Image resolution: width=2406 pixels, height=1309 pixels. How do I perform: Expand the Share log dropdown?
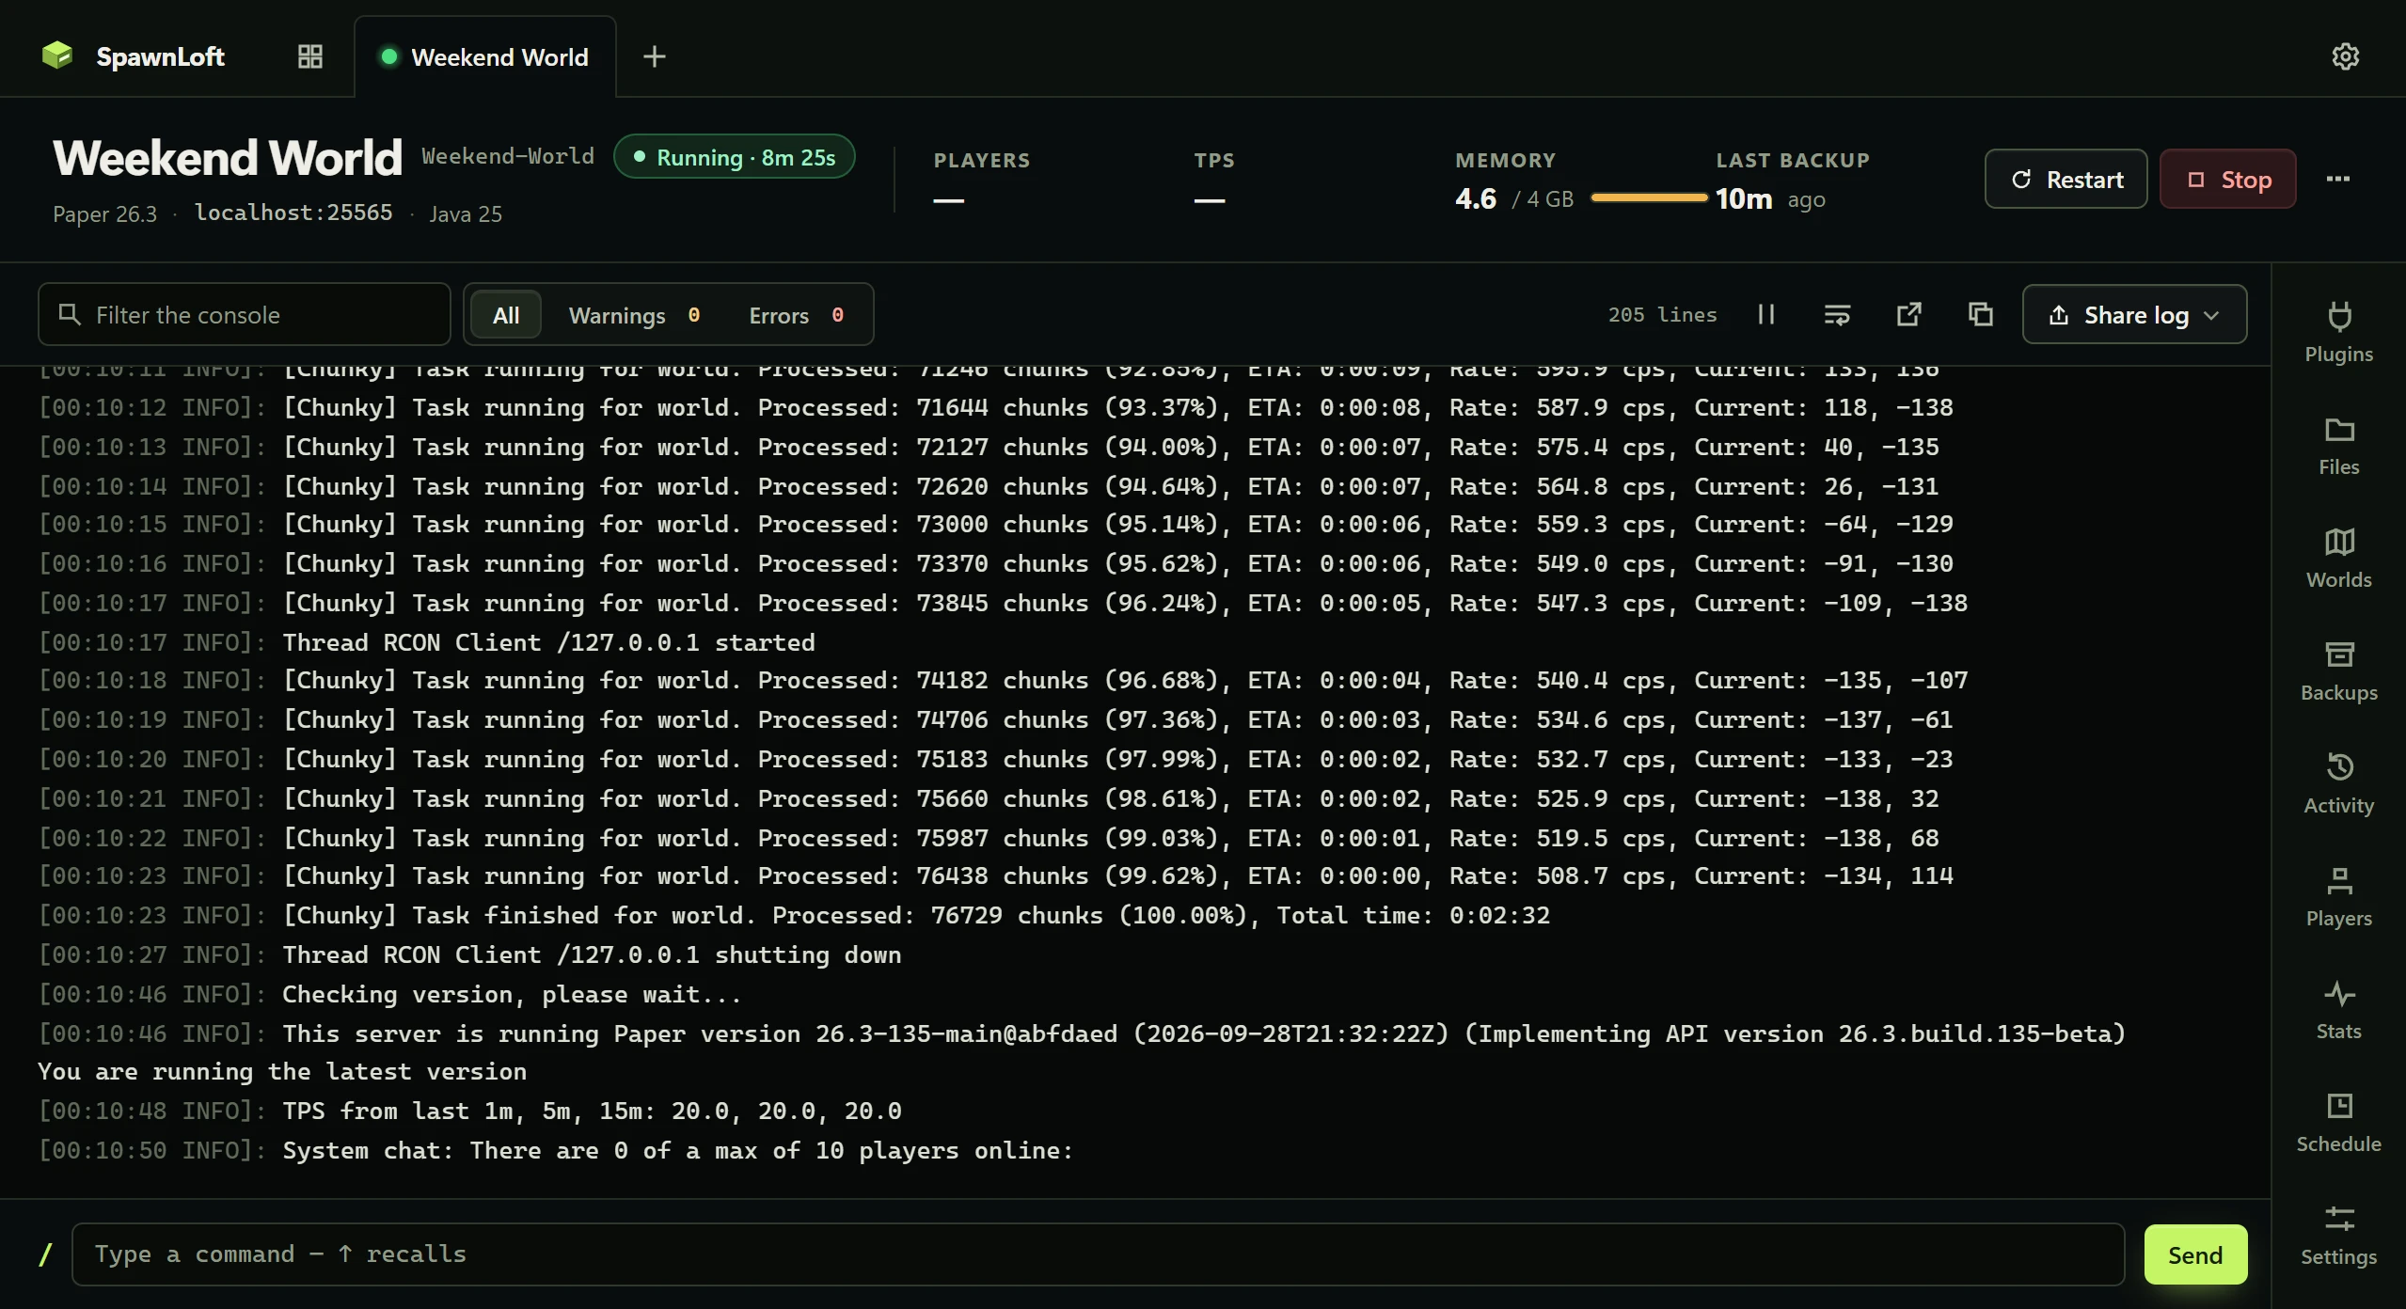coord(2134,314)
